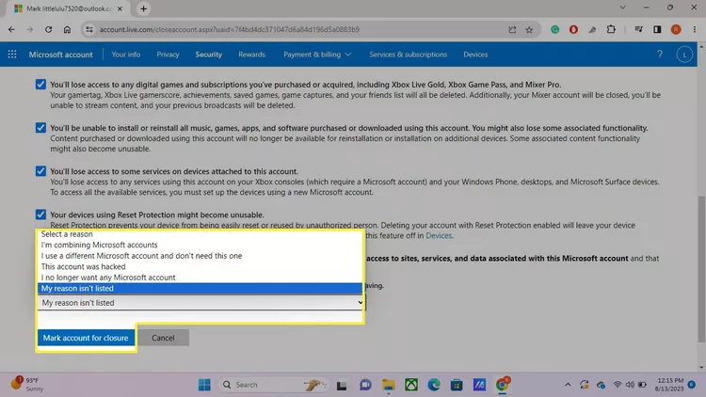Go to the Security tab
This screenshot has width=706, height=397.
pos(208,55)
